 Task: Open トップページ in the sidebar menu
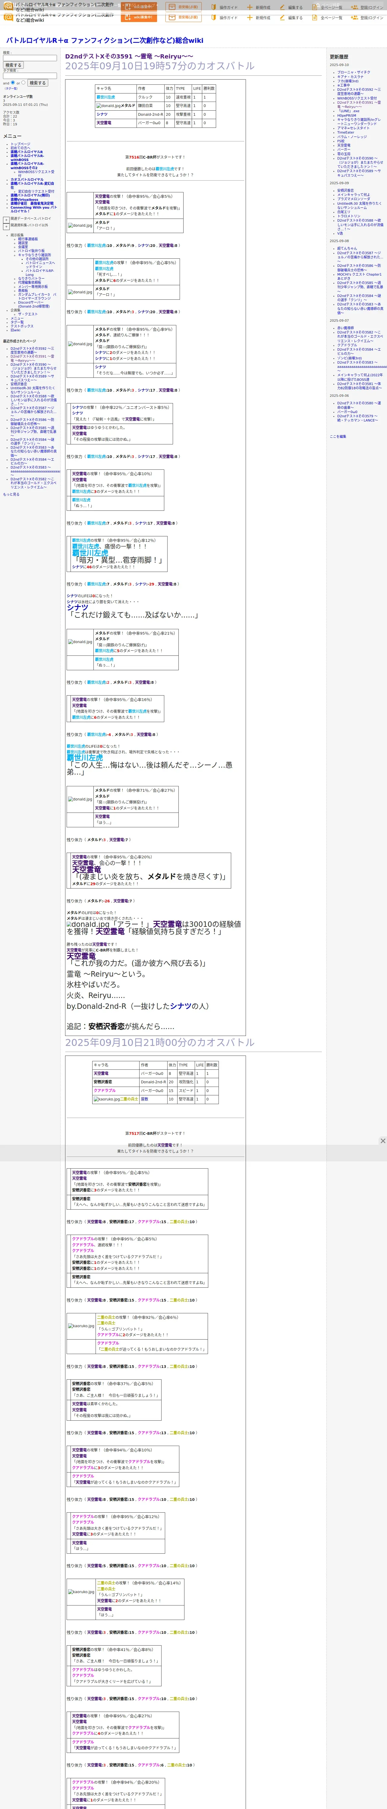point(20,144)
